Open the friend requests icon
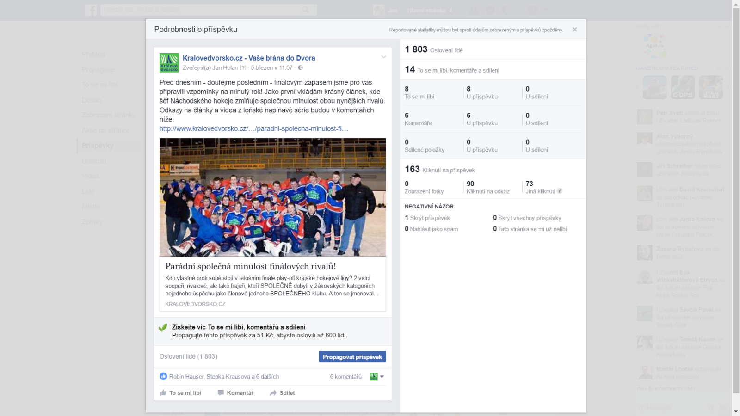The image size is (740, 416). click(x=473, y=10)
